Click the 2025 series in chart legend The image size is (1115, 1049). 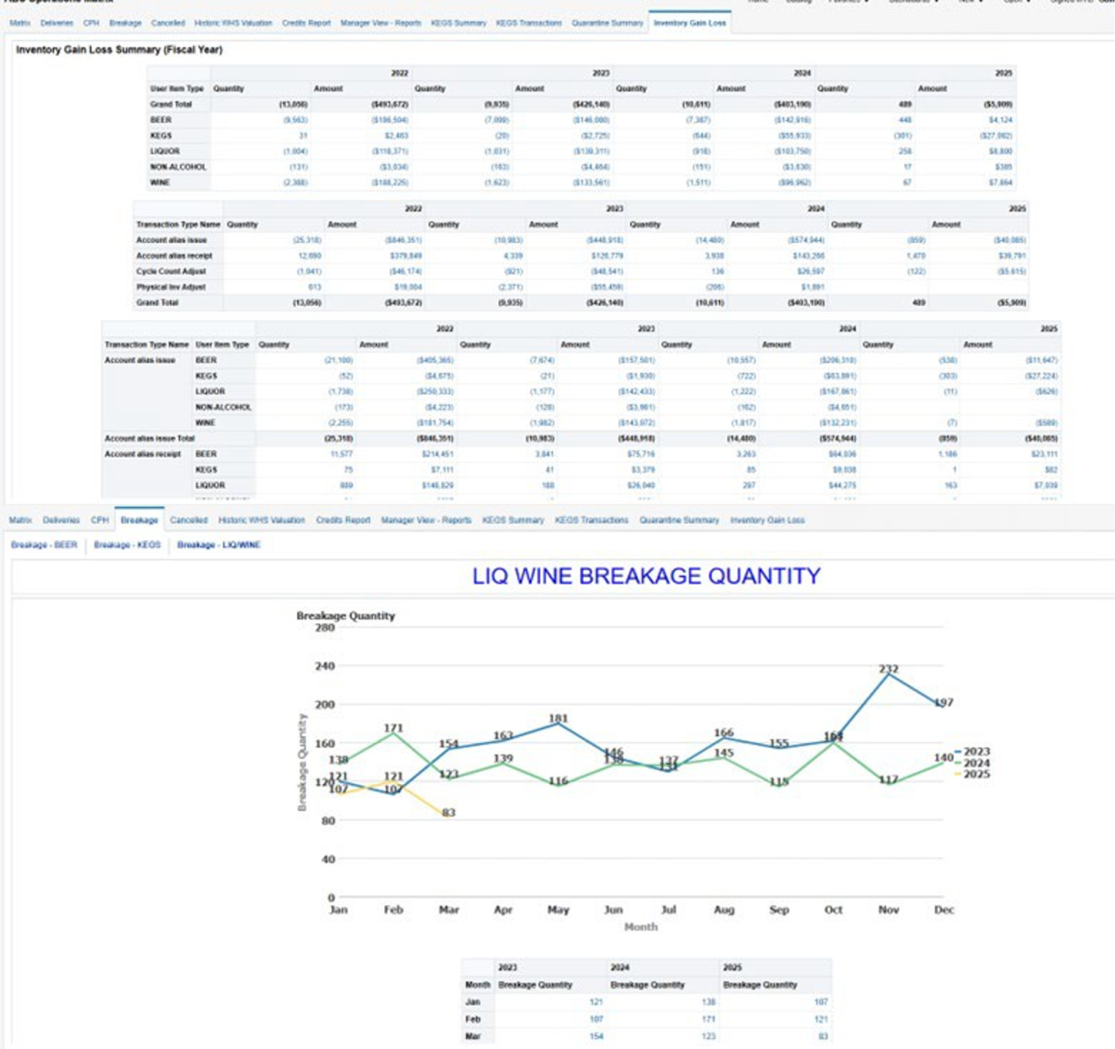click(976, 775)
